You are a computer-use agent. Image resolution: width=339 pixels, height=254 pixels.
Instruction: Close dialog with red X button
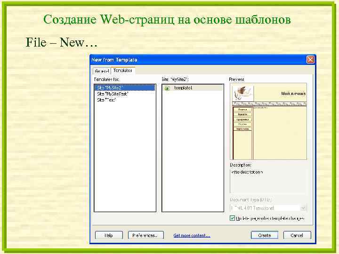310,59
